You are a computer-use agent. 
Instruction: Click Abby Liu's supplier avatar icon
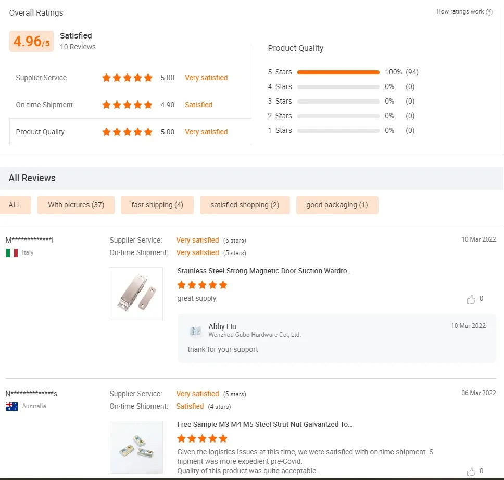pyautogui.click(x=195, y=331)
